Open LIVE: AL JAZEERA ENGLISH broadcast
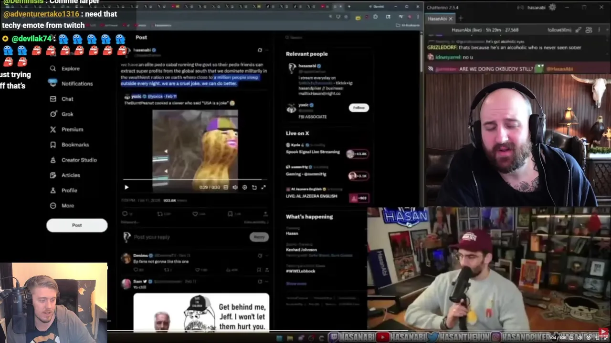 pos(311,196)
